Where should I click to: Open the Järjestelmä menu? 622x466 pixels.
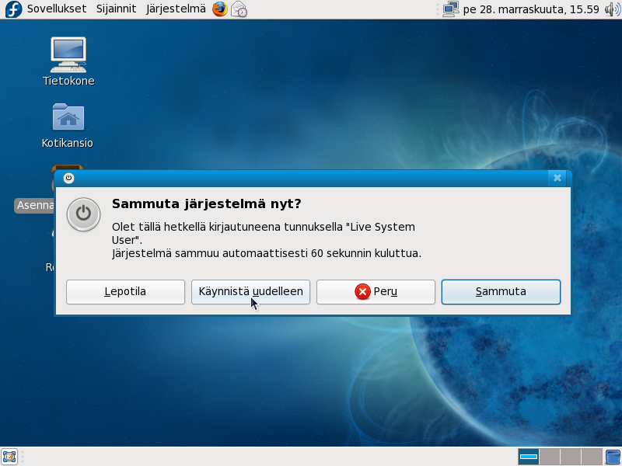tap(176, 9)
